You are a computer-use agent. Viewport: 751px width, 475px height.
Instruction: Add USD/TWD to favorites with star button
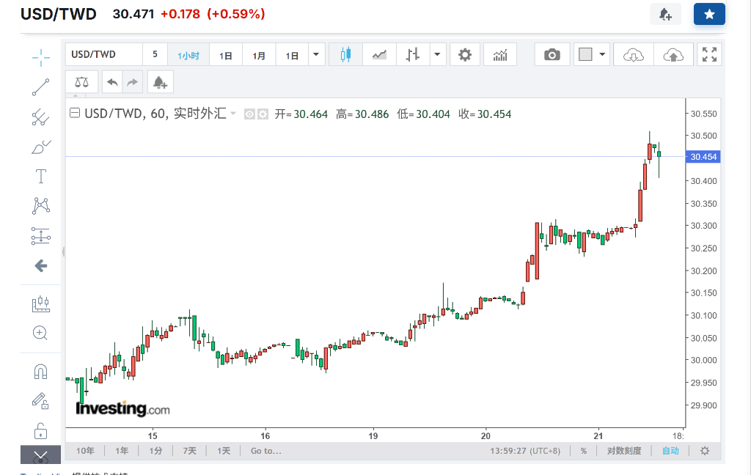pos(709,14)
